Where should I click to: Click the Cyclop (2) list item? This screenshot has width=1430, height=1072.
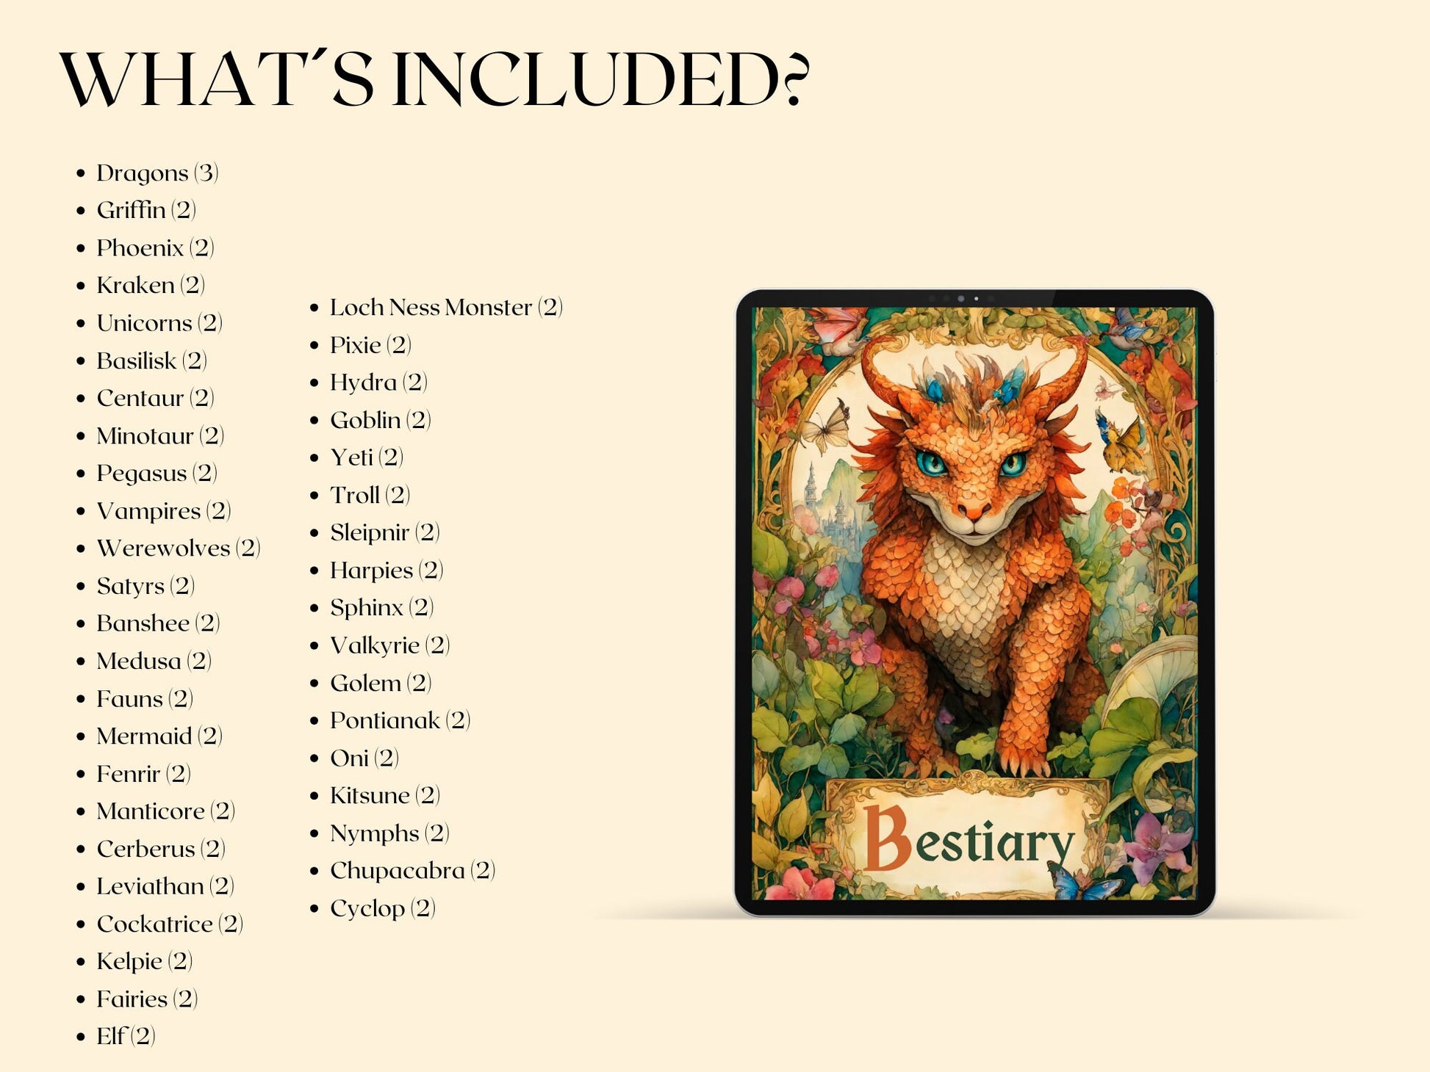382,909
